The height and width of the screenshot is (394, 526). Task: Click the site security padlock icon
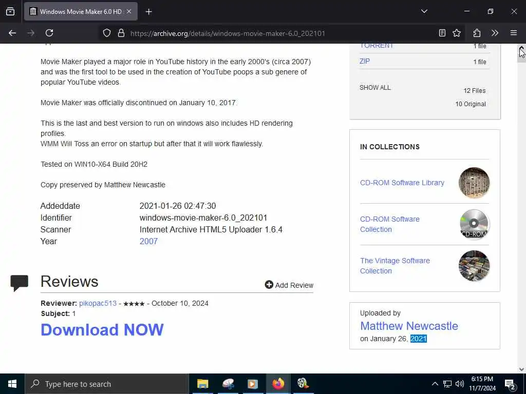point(121,33)
